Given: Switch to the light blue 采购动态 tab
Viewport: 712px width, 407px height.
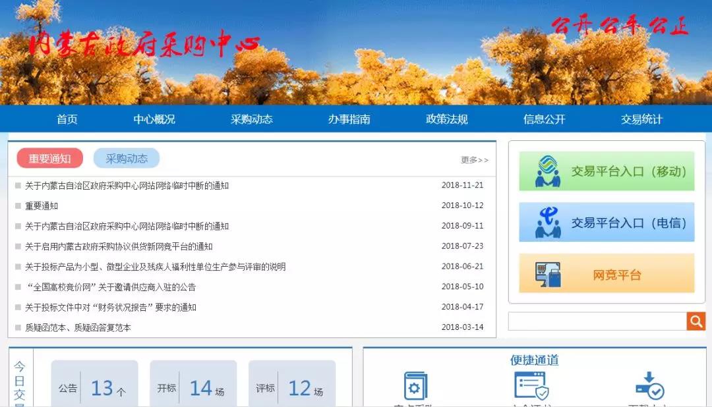Looking at the screenshot, I should click(x=127, y=158).
